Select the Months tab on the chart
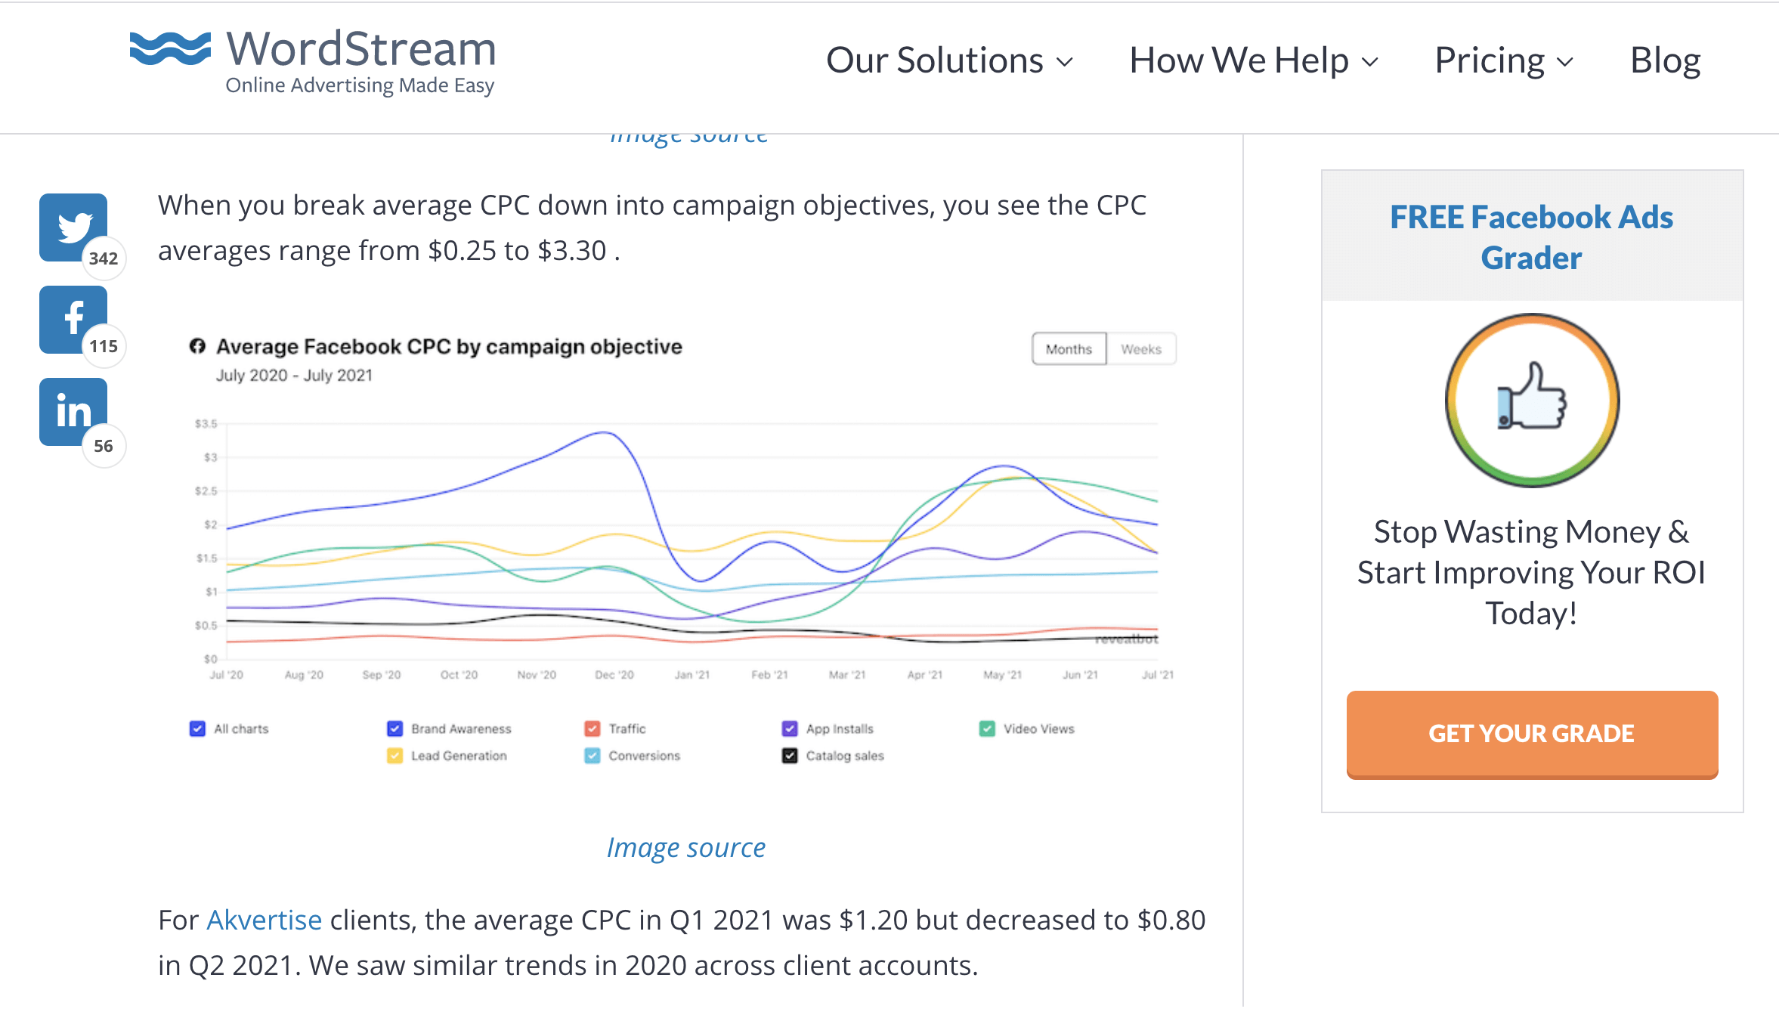The height and width of the screenshot is (1018, 1779). click(1068, 348)
